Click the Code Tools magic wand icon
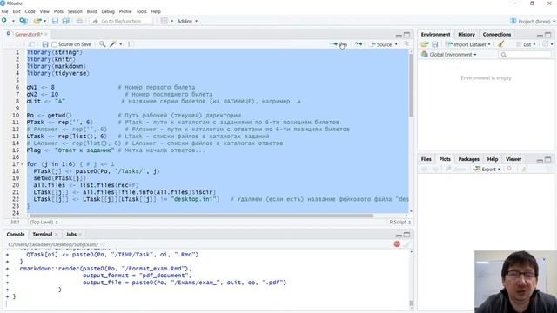 click(113, 44)
